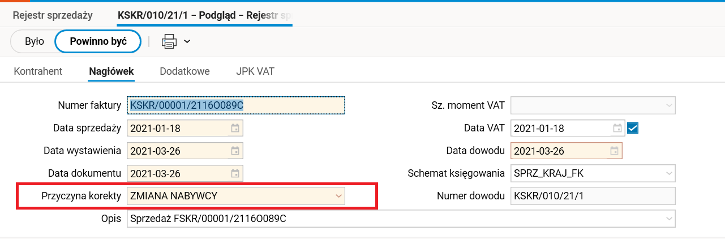This screenshot has height=239, width=725.
Task: Open calendar for Data wystawienia
Action: click(235, 151)
